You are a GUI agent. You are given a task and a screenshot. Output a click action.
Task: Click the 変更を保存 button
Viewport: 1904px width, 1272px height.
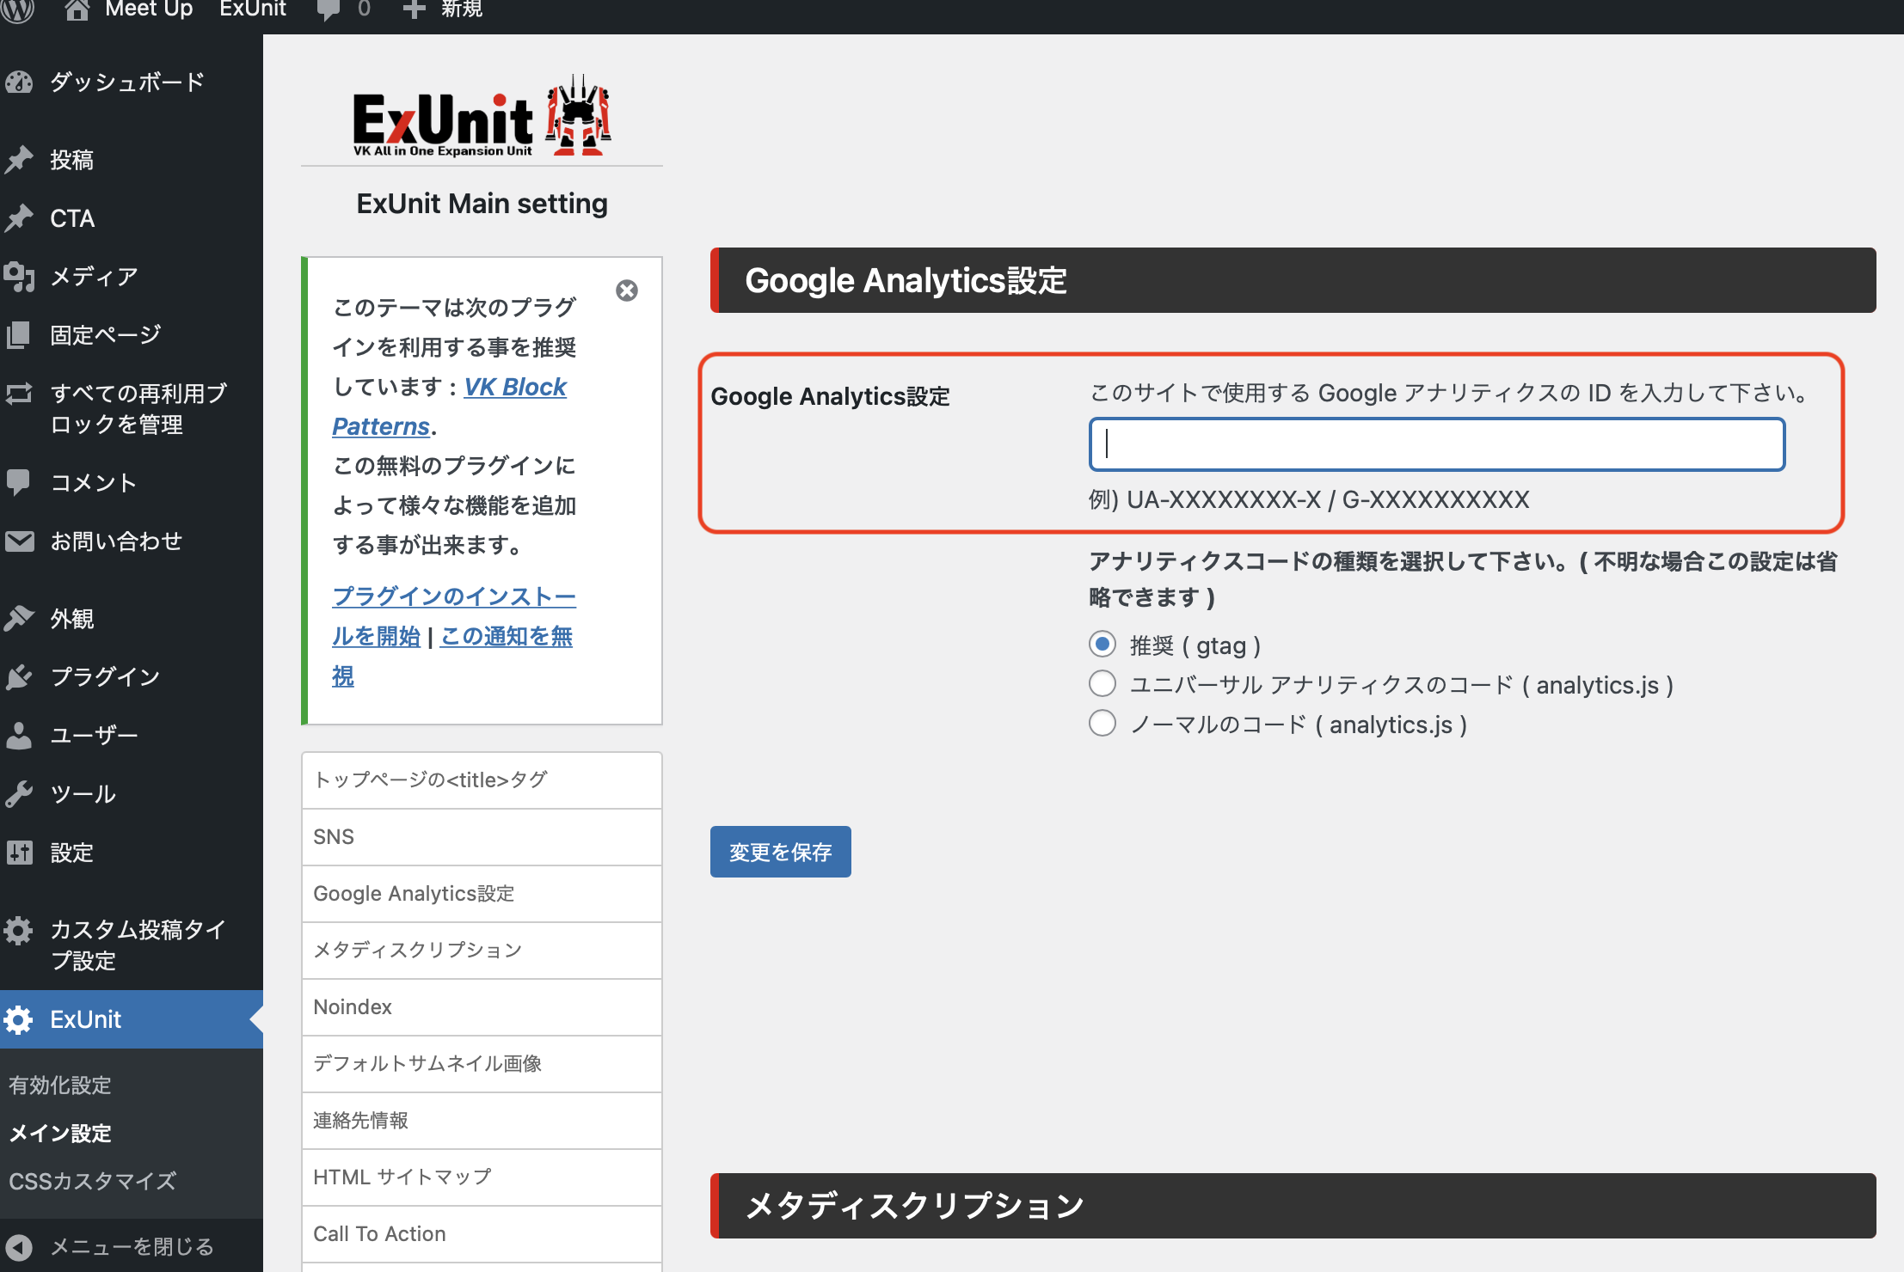pos(780,852)
